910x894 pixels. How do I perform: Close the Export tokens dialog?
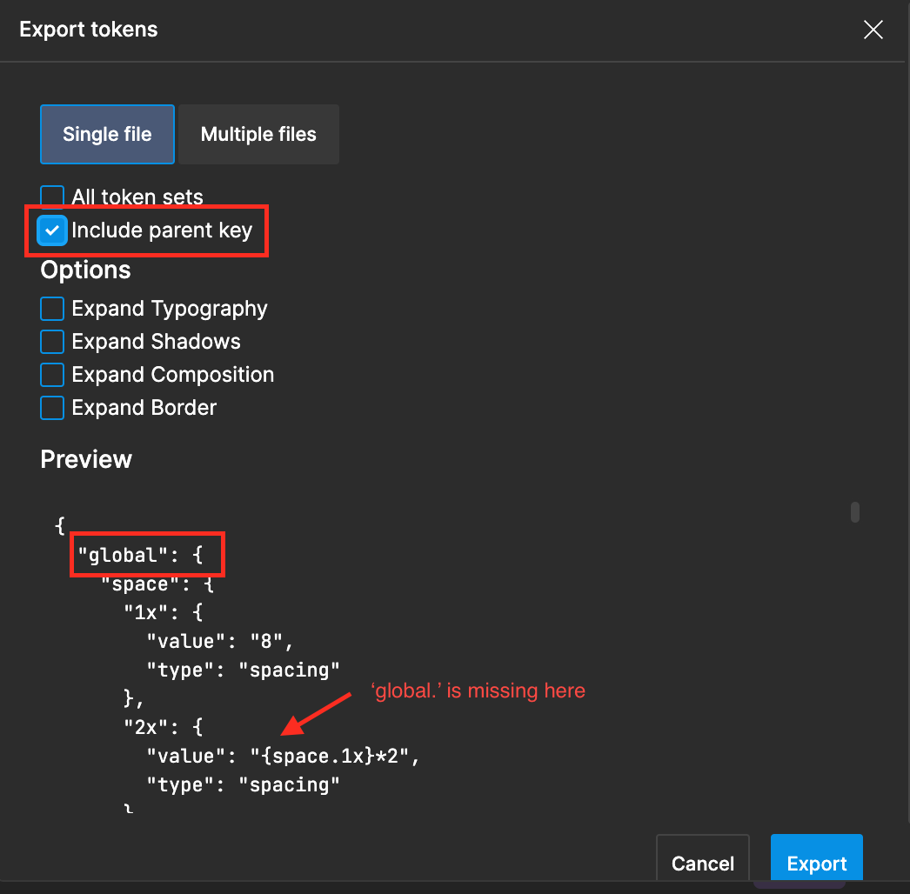(x=873, y=29)
